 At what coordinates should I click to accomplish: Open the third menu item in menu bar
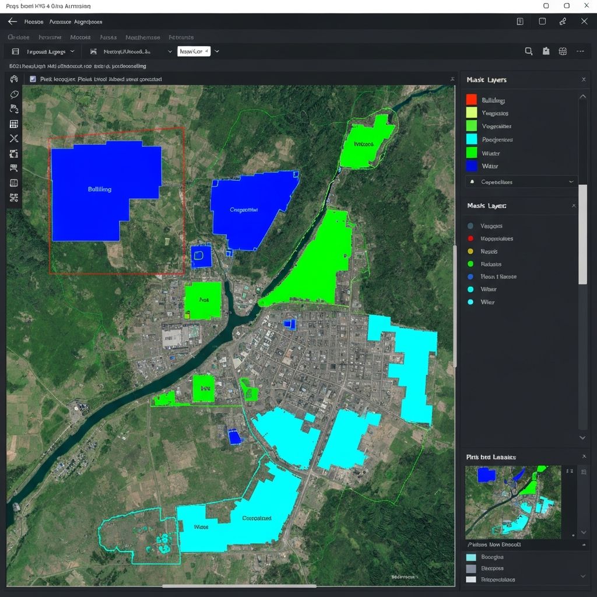pos(80,37)
